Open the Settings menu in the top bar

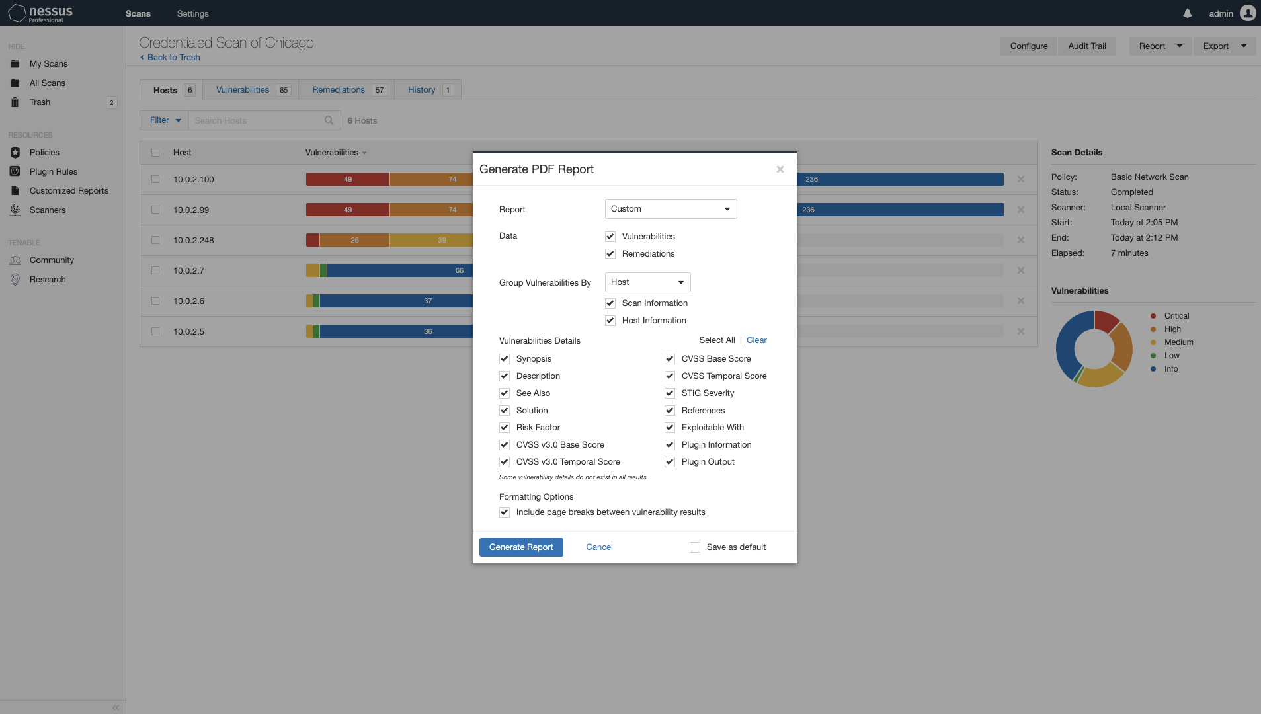click(192, 13)
